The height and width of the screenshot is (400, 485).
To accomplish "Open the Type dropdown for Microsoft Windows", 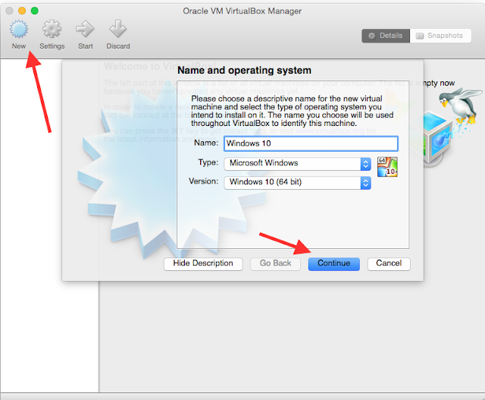I will point(297,163).
